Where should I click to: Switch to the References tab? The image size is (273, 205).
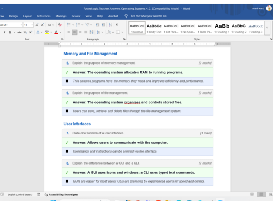[x=43, y=16]
